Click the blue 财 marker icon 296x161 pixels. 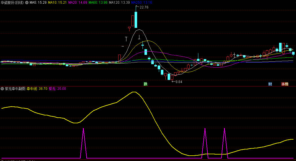point(270,84)
